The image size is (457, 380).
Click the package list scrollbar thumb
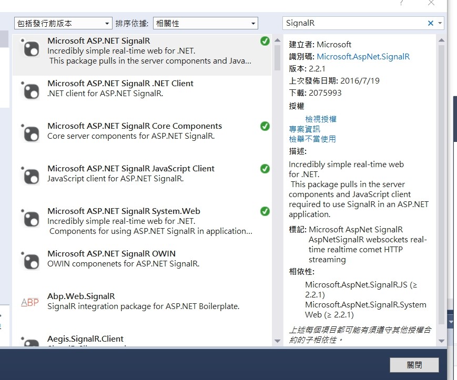point(277,58)
